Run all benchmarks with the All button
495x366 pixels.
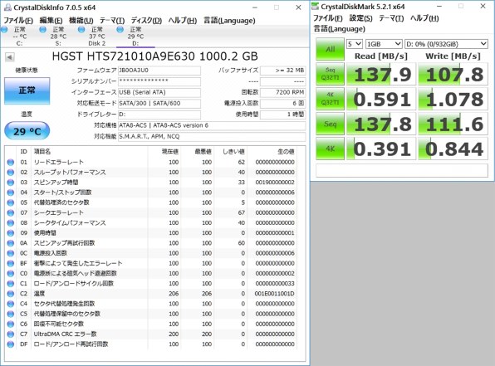tap(330, 49)
